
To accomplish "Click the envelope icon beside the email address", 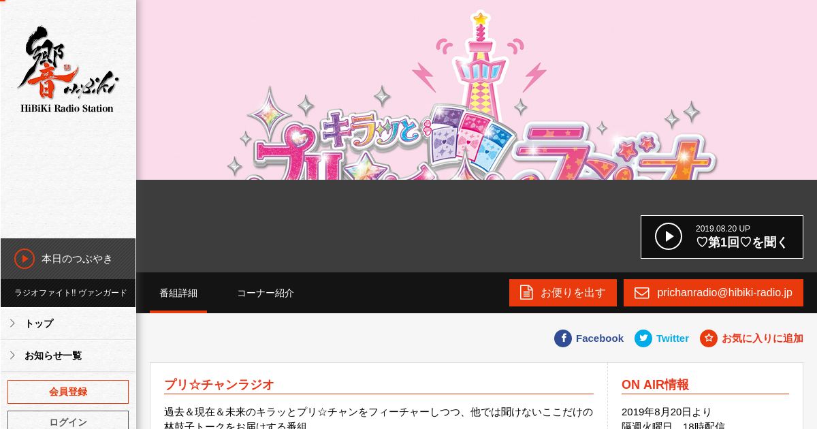I will point(642,293).
